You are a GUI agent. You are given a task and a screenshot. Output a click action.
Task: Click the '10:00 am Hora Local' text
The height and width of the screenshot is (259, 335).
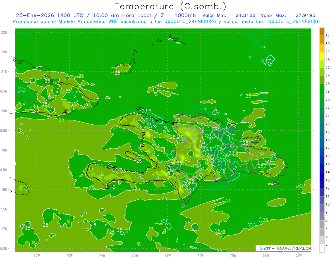coord(121,15)
